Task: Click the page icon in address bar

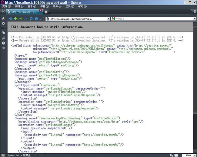Action: [48, 19]
